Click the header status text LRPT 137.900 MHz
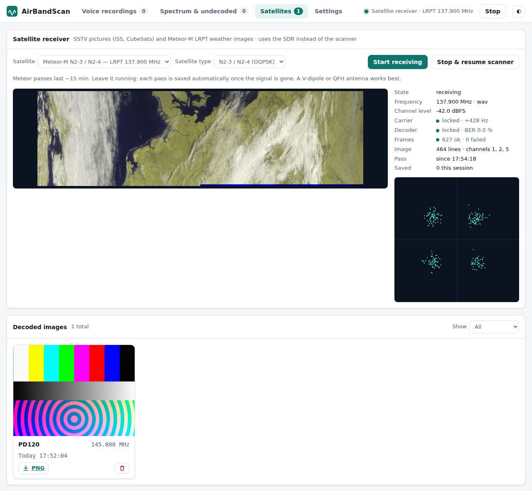 422,11
